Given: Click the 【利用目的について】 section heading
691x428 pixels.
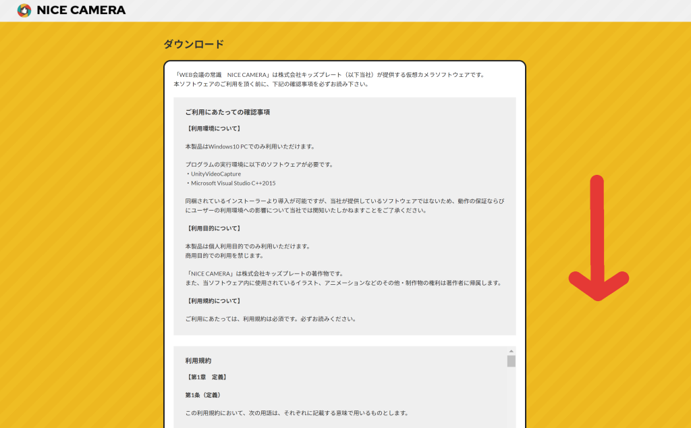Looking at the screenshot, I should click(x=213, y=228).
